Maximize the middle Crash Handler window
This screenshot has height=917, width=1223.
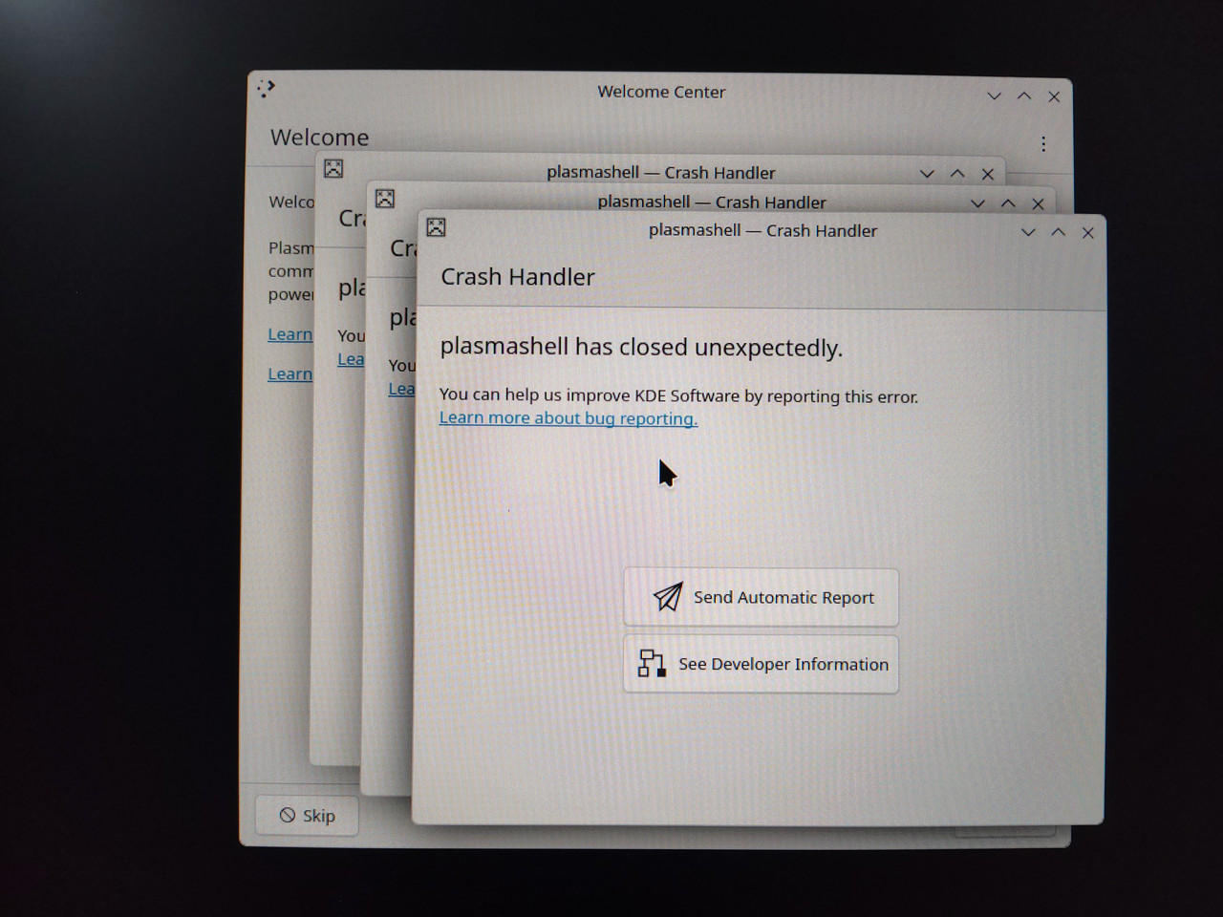click(x=1008, y=203)
